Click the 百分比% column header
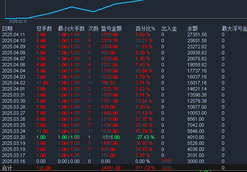247x172 pixels. click(145, 28)
